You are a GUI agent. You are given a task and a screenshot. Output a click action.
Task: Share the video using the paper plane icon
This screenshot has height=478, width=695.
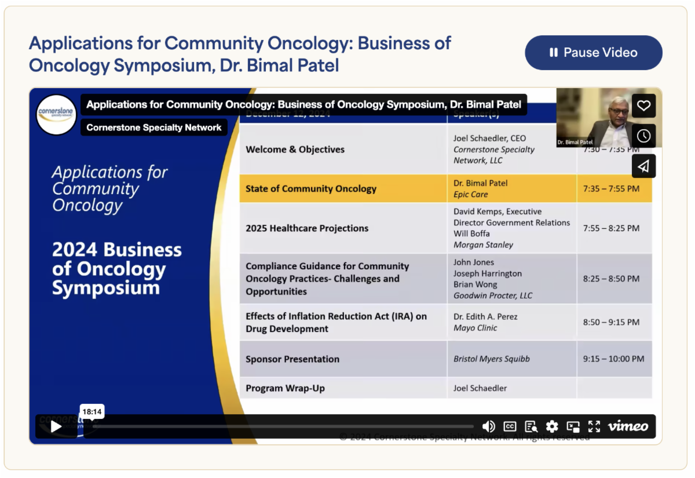coord(643,166)
